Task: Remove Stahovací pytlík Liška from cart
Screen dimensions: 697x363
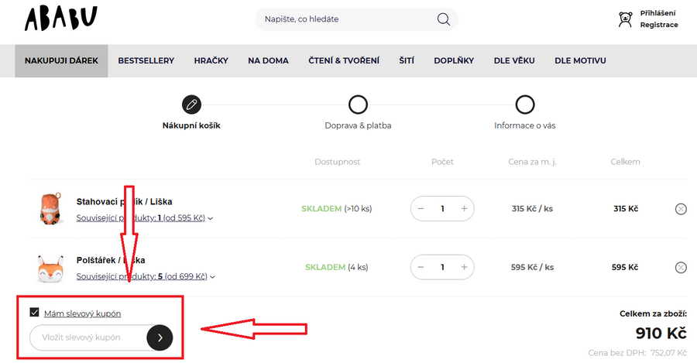Action: point(681,209)
